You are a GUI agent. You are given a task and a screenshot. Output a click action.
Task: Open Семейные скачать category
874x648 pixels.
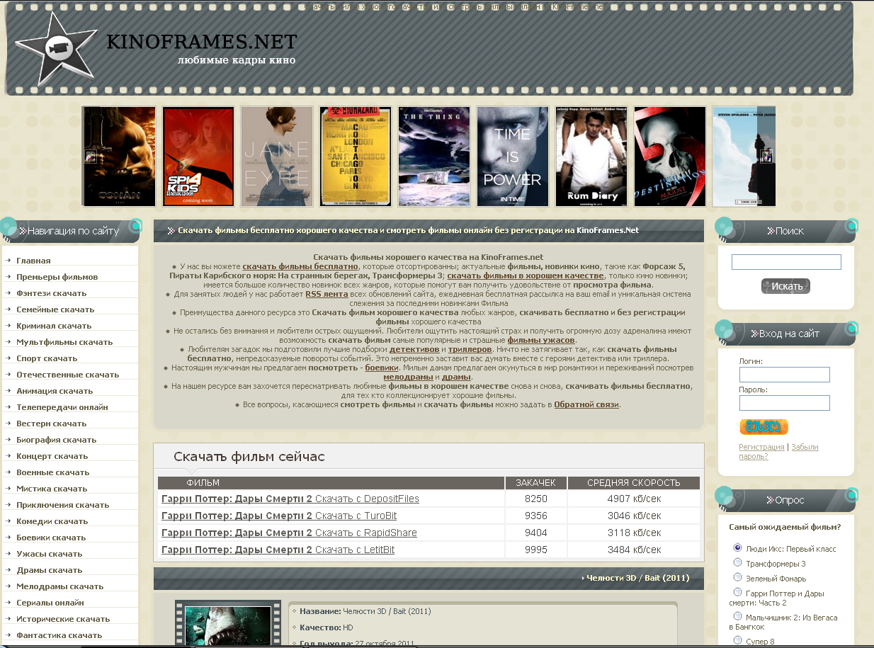tap(55, 309)
